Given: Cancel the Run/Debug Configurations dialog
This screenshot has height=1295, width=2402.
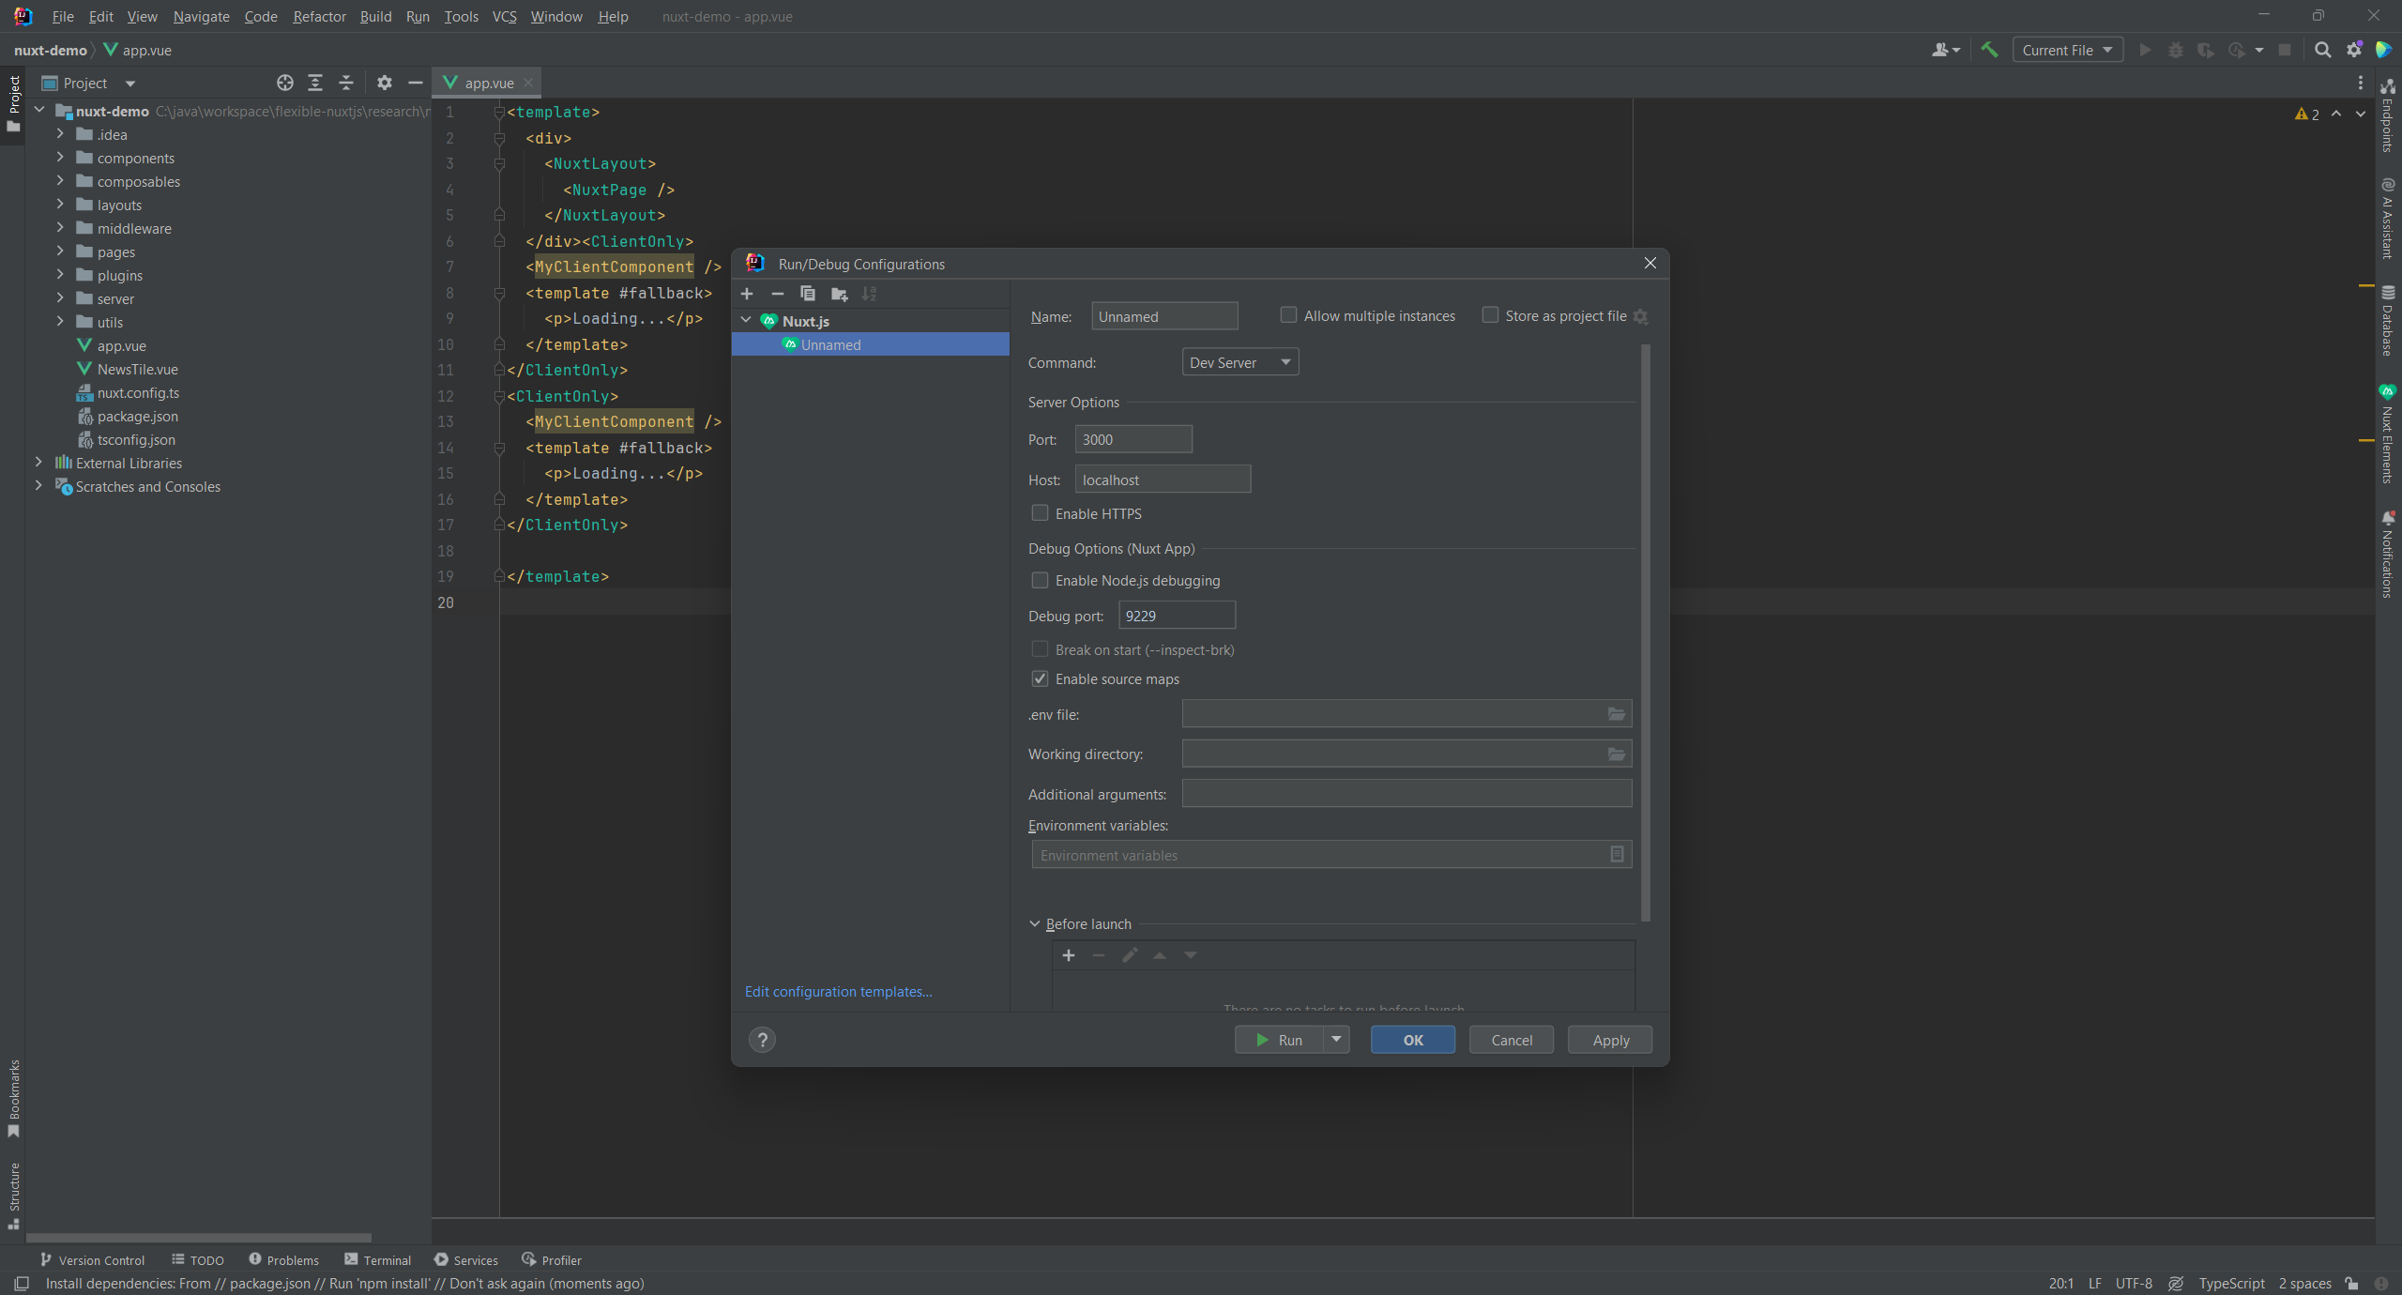Looking at the screenshot, I should pyautogui.click(x=1512, y=1040).
